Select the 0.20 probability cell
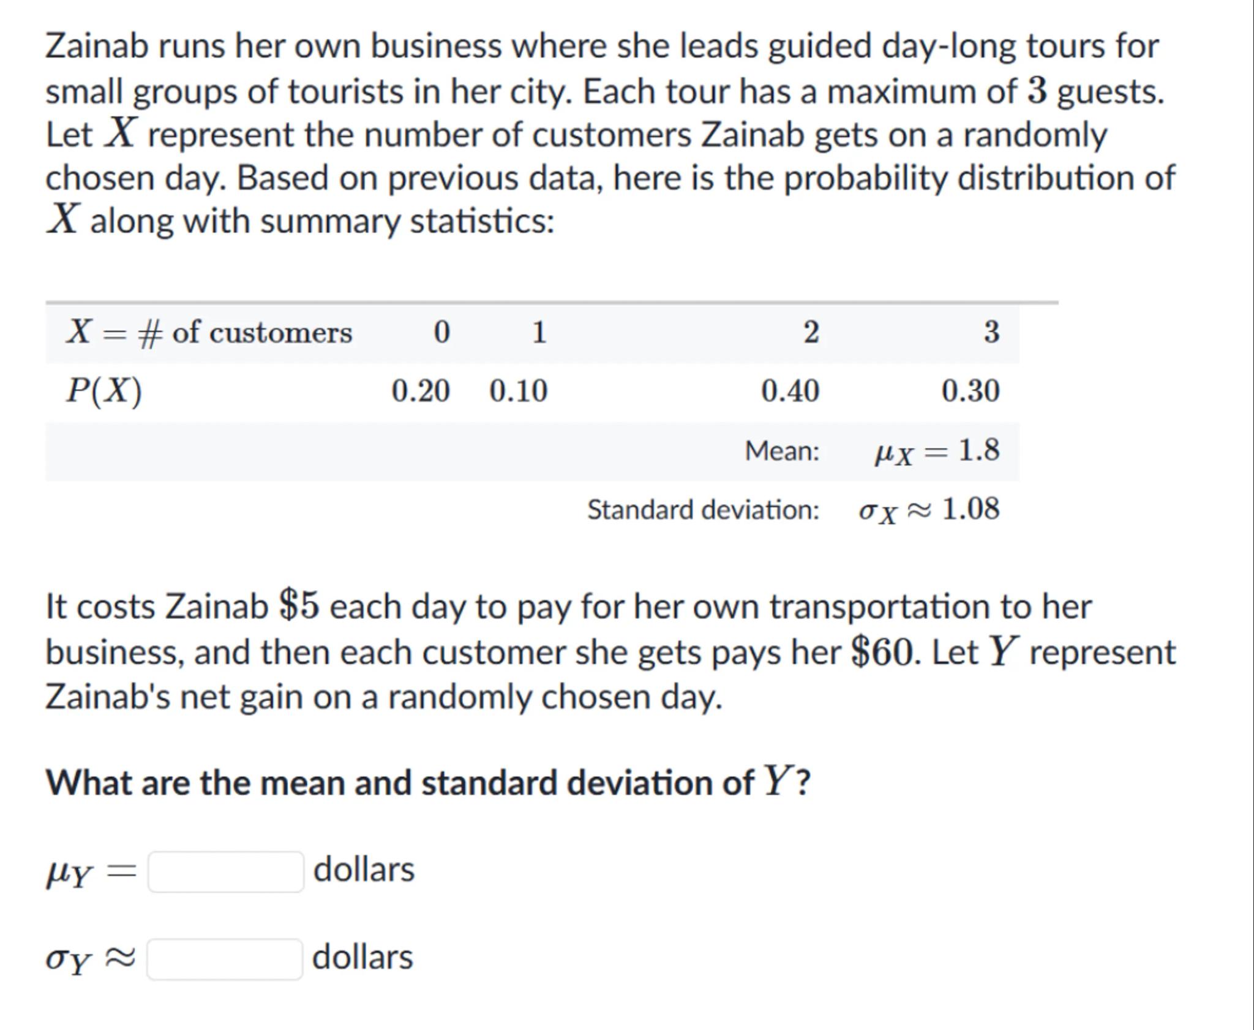 (x=421, y=391)
